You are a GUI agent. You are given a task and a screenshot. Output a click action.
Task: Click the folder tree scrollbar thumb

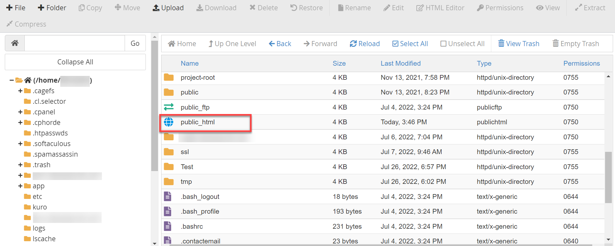[154, 106]
